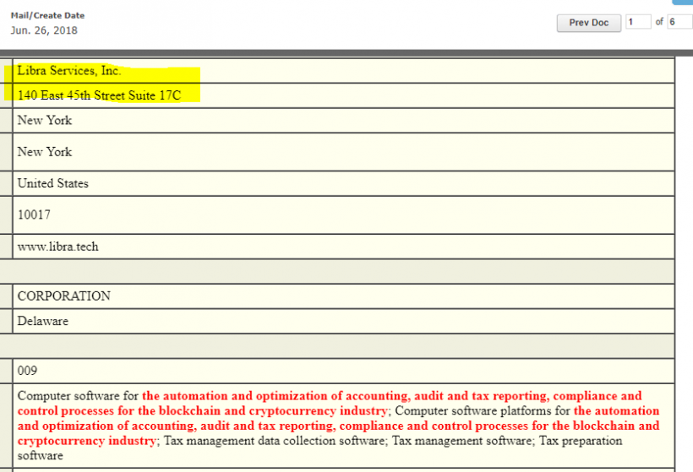The height and width of the screenshot is (472, 693).
Task: Click the first New York row (city)
Action: pos(45,120)
